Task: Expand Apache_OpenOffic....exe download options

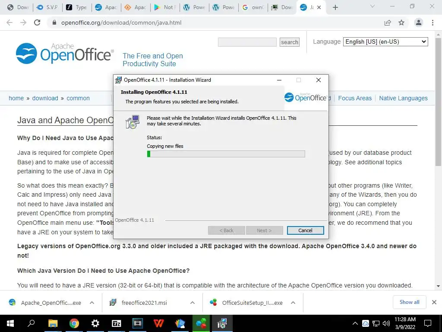Action: pyautogui.click(x=92, y=303)
